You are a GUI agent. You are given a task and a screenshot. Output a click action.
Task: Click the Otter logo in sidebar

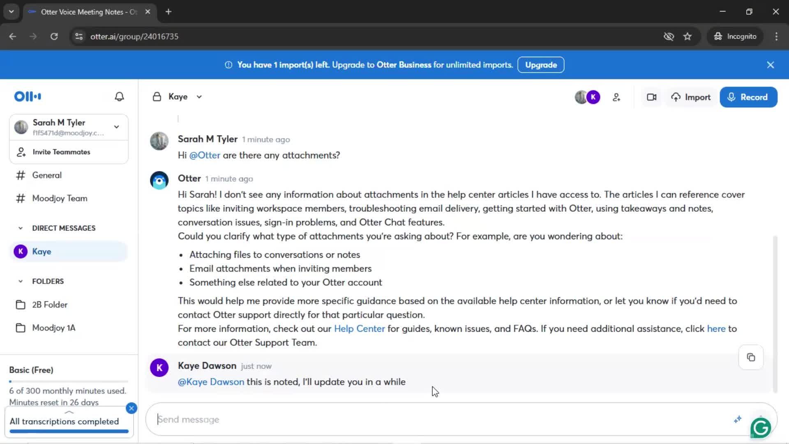coord(28,97)
